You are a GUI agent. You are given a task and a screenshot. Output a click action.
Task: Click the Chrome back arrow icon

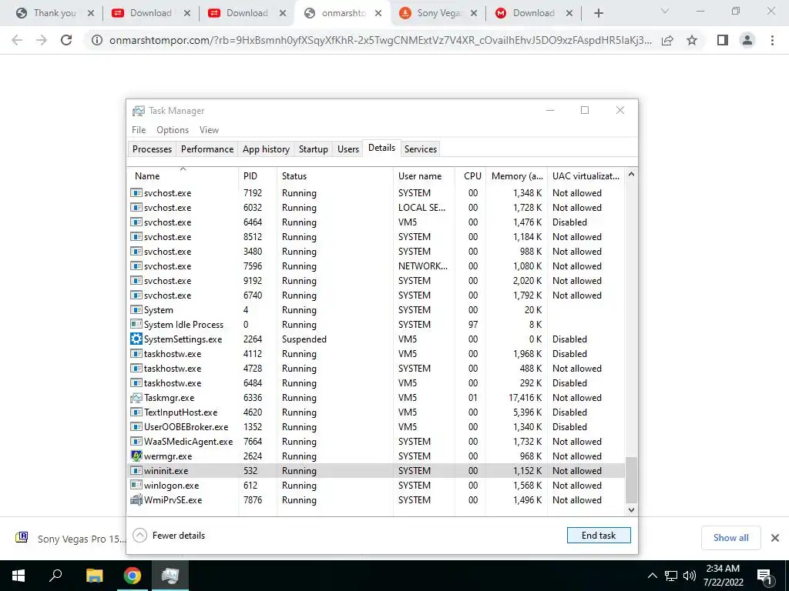pyautogui.click(x=17, y=40)
